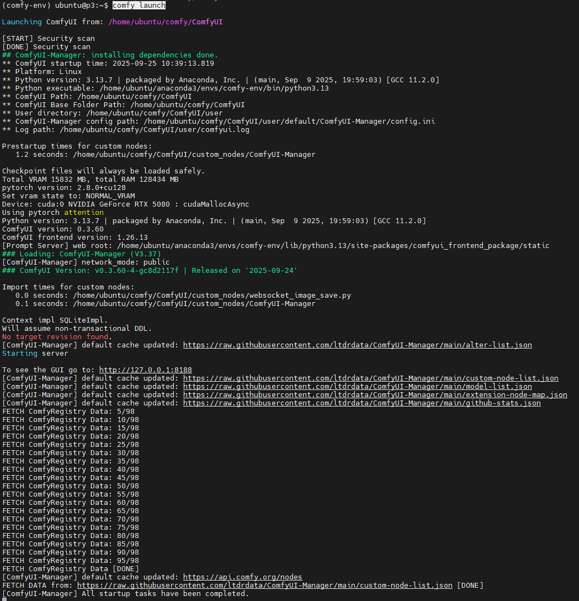579x601 pixels.
Task: Open the github-stats.json URL
Action: (x=362, y=403)
